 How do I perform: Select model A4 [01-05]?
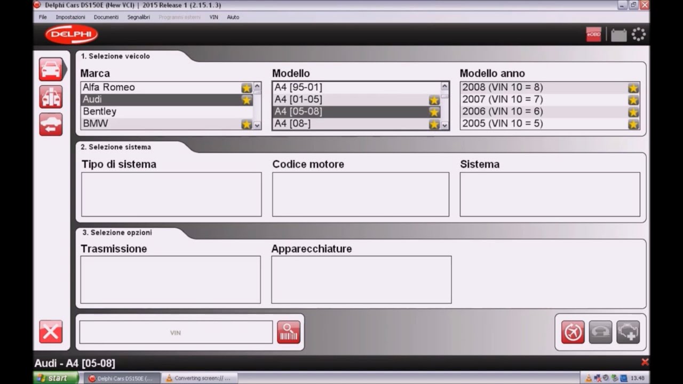356,100
